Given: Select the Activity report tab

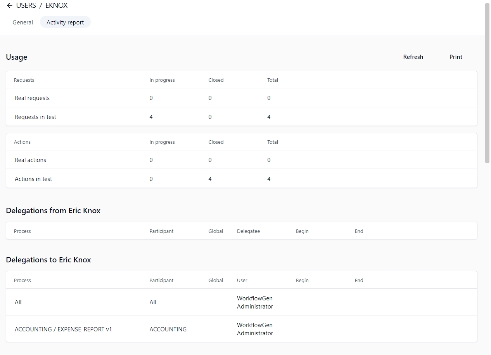Looking at the screenshot, I should [65, 22].
